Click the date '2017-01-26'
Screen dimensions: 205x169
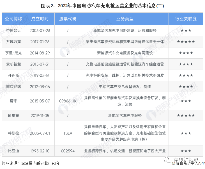[x=40, y=42]
